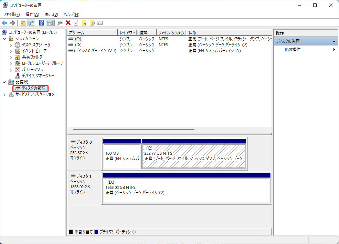This screenshot has width=339, height=244.
Task: Click the properties checkmark page icon
Action: 76,23
